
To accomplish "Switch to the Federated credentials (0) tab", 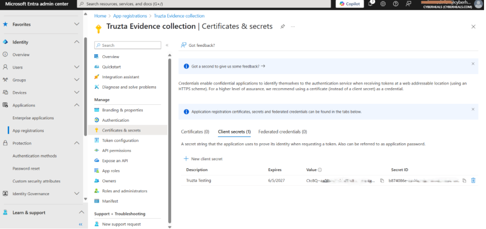I will tap(283, 132).
